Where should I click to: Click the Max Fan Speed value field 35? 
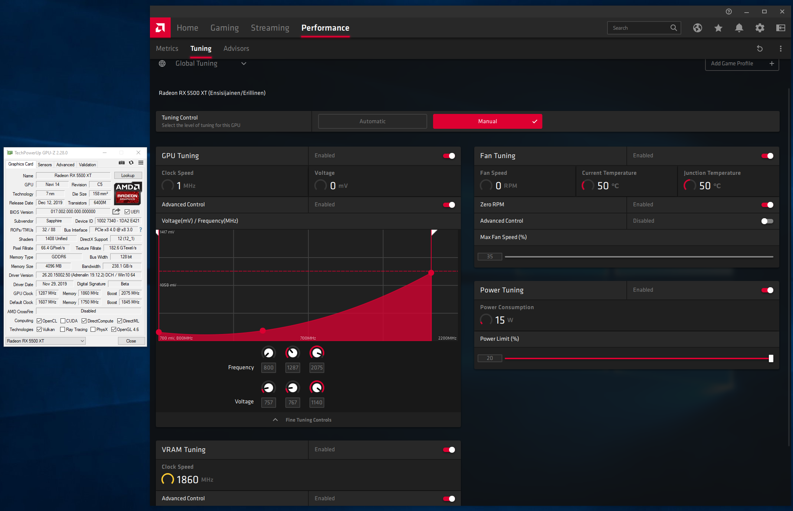coord(490,257)
